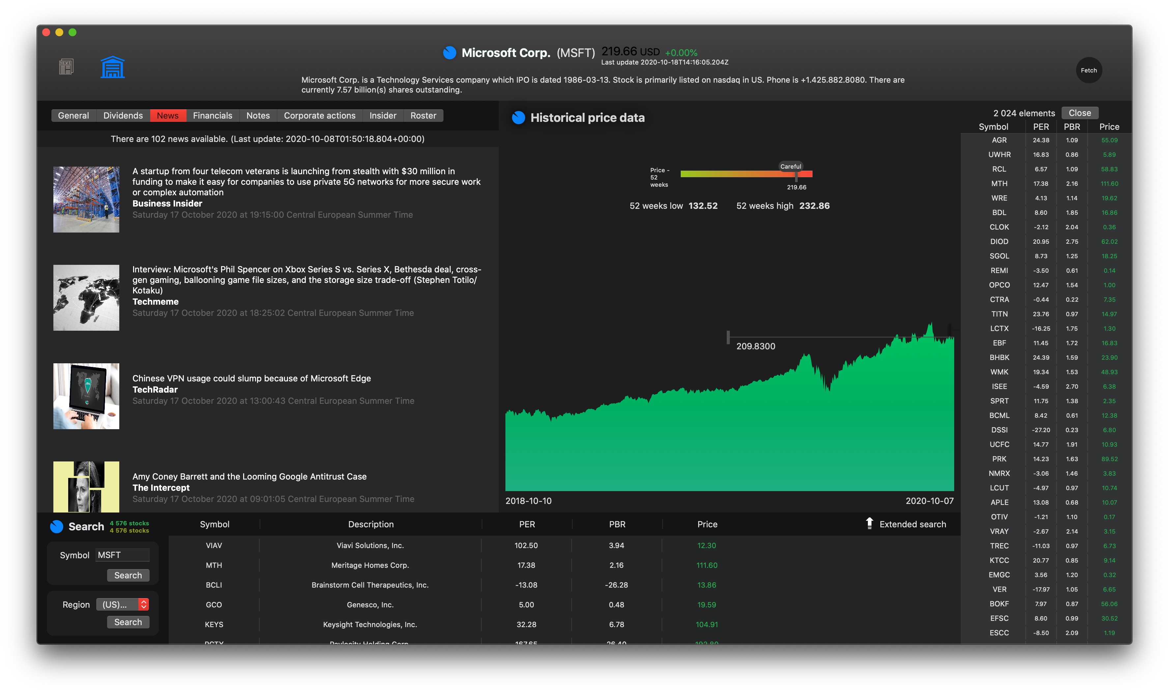Image resolution: width=1169 pixels, height=693 pixels.
Task: Sort right list by Symbol header
Action: (993, 126)
